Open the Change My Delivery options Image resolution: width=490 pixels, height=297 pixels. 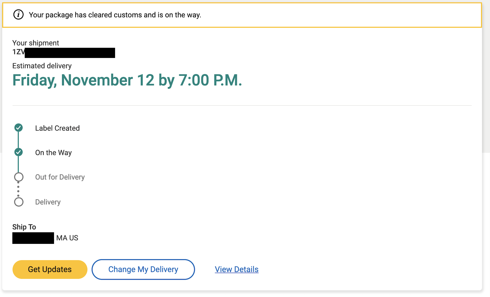click(143, 269)
